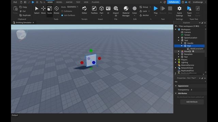Switch to the AVATAR tab
Screen dimensions: 218x122
pos(69,2)
